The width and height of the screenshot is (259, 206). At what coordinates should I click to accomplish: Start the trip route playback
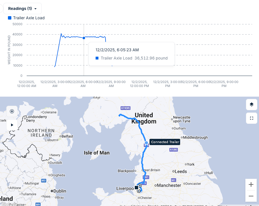12,125
